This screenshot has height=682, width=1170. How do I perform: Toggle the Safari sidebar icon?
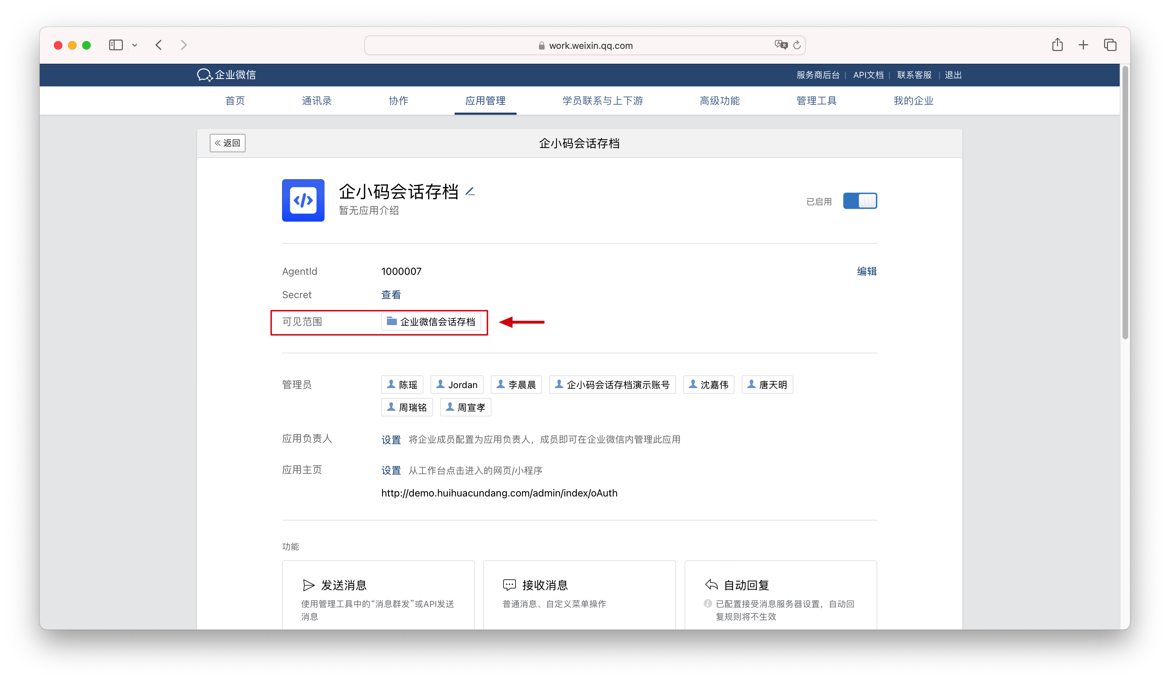pos(116,45)
